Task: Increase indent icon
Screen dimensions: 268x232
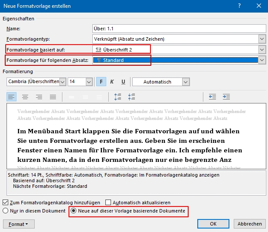Action: [226, 97]
